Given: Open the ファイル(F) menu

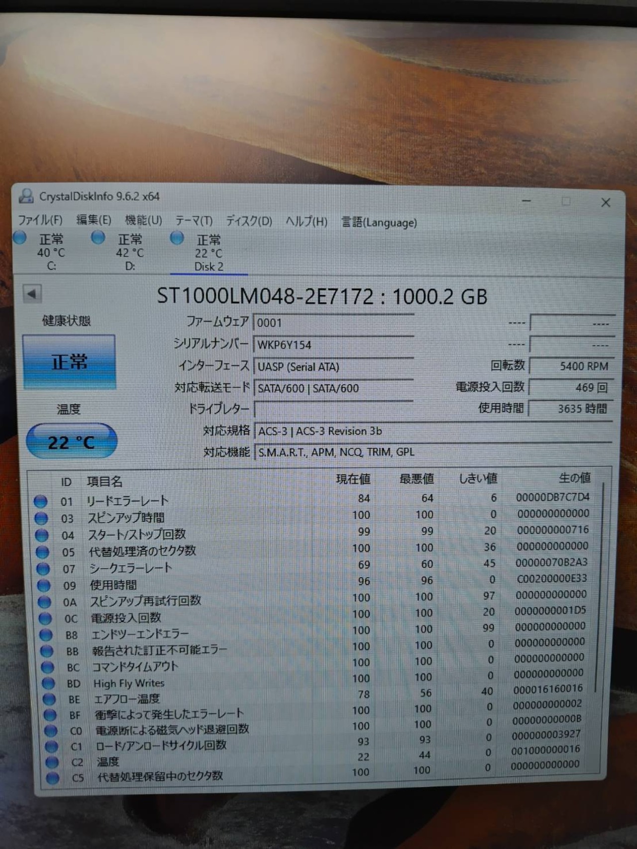Looking at the screenshot, I should (x=40, y=219).
